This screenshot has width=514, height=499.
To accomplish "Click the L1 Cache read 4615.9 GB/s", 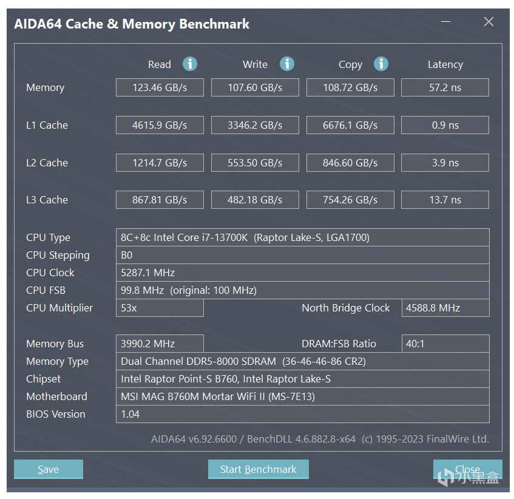I will (160, 125).
